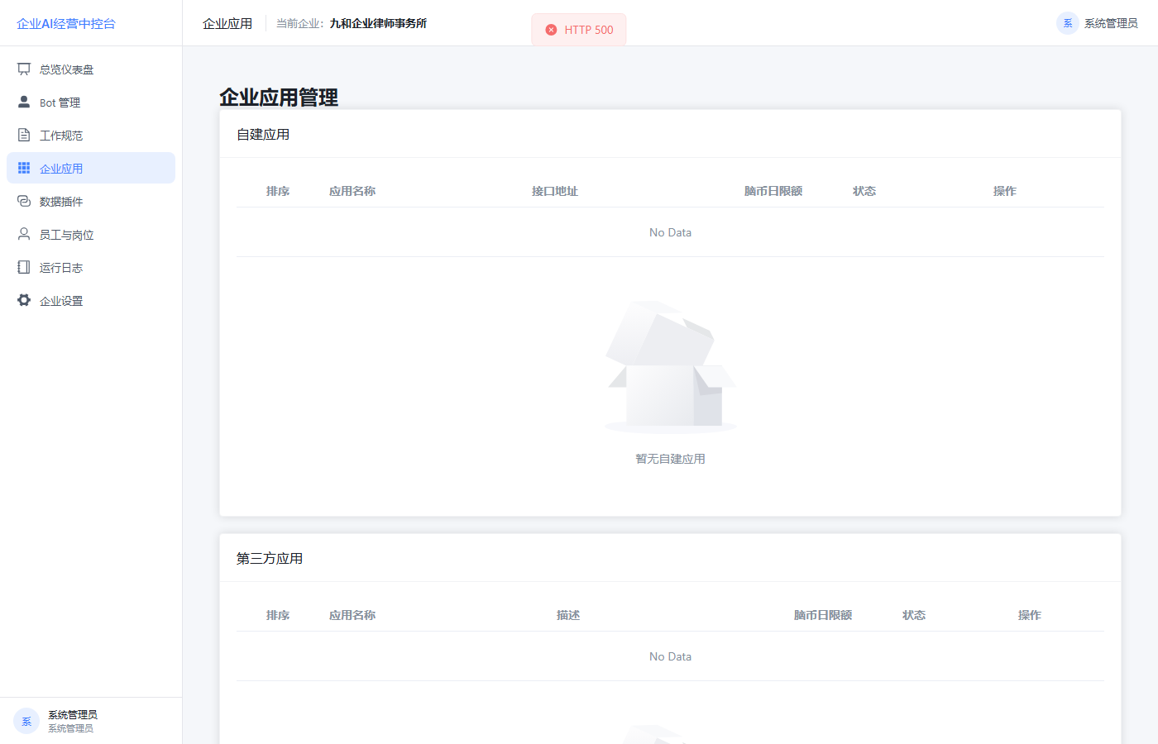This screenshot has height=744, width=1158.
Task: Open Bot 管理 menu item
Action: tap(91, 102)
